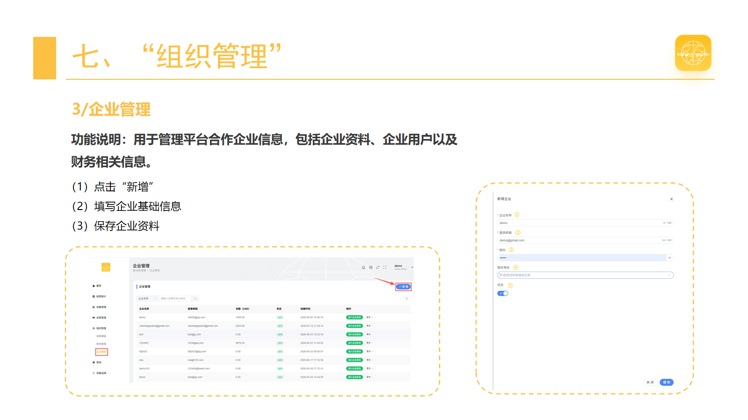
Task: Open 更多 dropdown for 34636@qq.com row
Action: pyautogui.click(x=370, y=317)
